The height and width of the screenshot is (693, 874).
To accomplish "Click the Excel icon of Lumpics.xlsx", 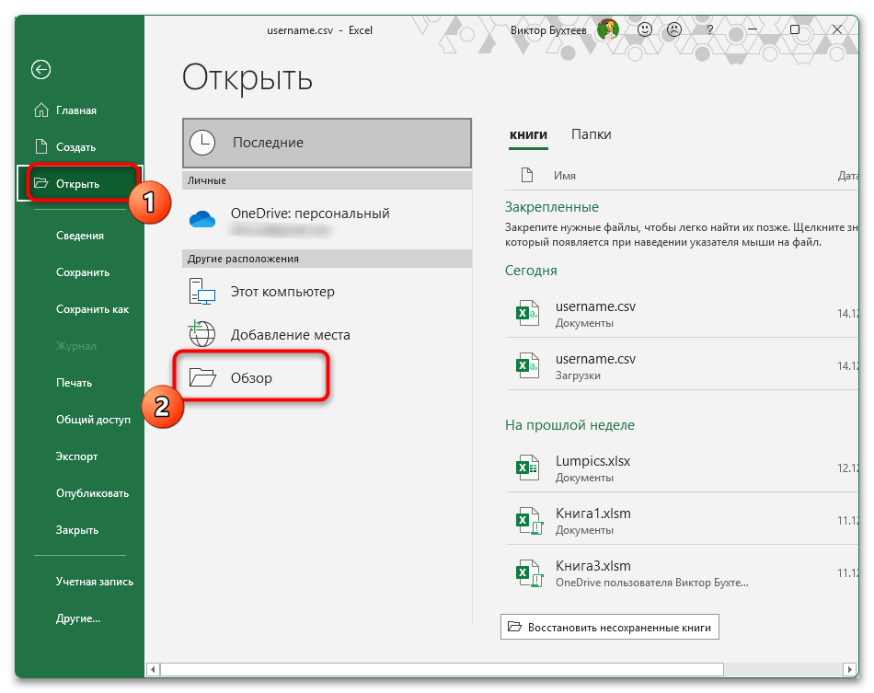I will pyautogui.click(x=527, y=468).
